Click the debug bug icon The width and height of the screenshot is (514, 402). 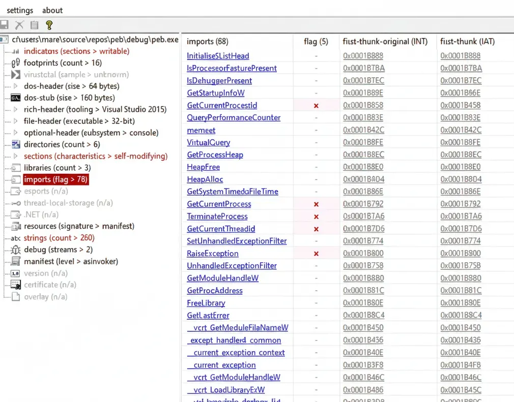click(15, 250)
